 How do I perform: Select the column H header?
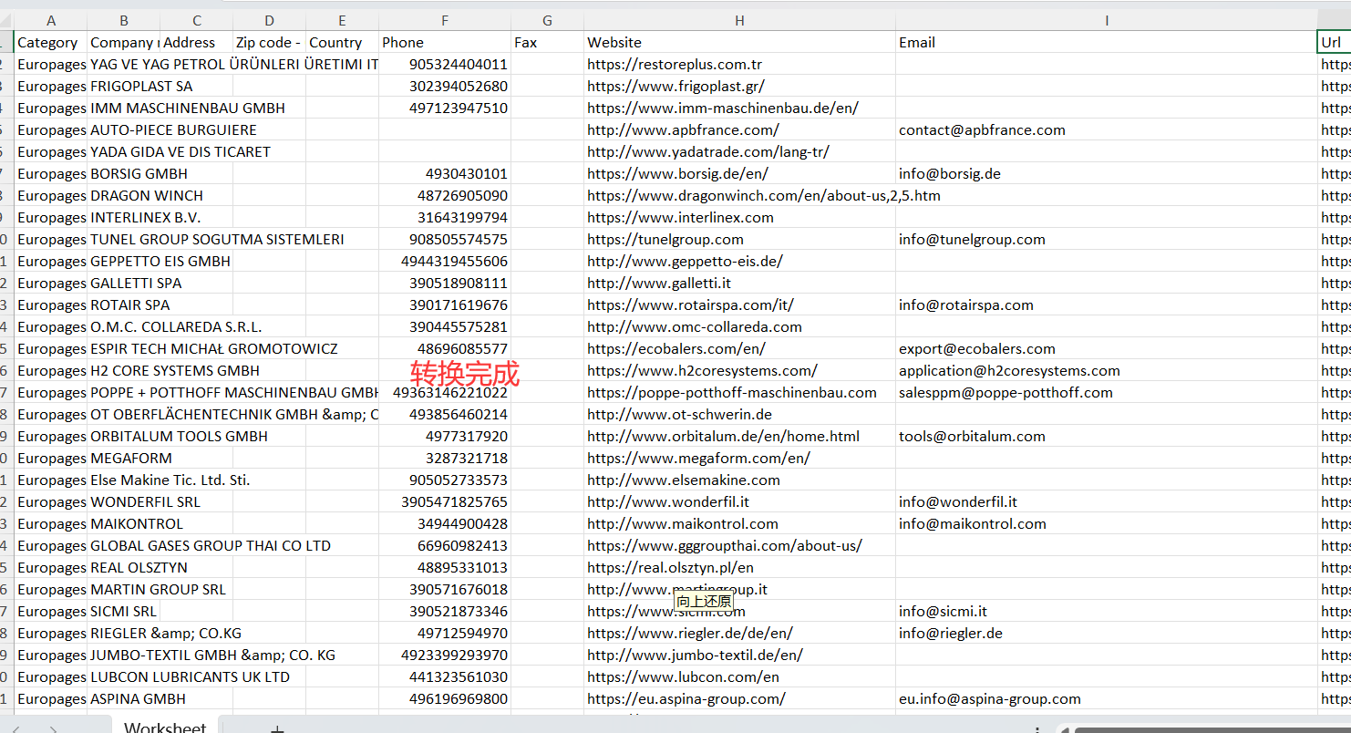[738, 19]
